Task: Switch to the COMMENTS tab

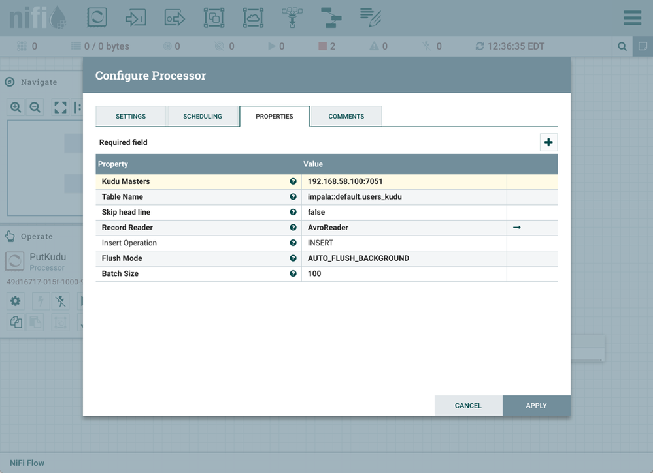Action: (346, 116)
